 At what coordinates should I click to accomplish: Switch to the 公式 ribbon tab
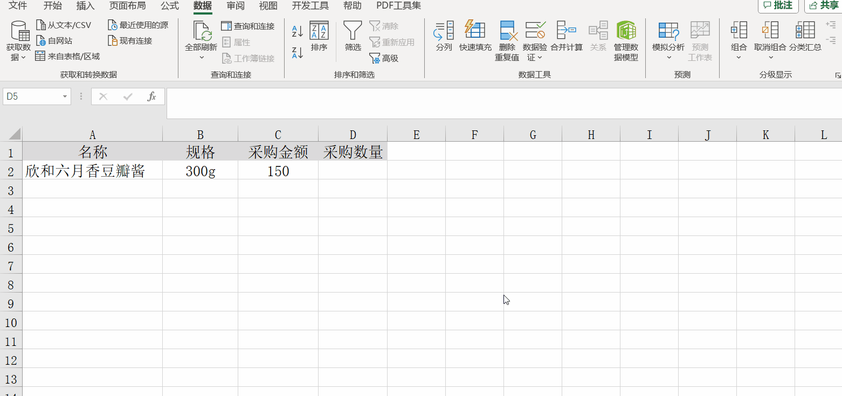tap(169, 6)
